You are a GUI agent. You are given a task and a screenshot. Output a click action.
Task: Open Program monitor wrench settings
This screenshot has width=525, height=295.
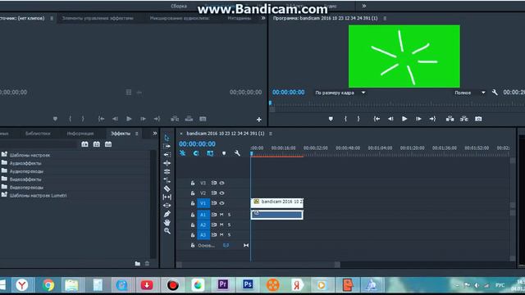tap(495, 93)
